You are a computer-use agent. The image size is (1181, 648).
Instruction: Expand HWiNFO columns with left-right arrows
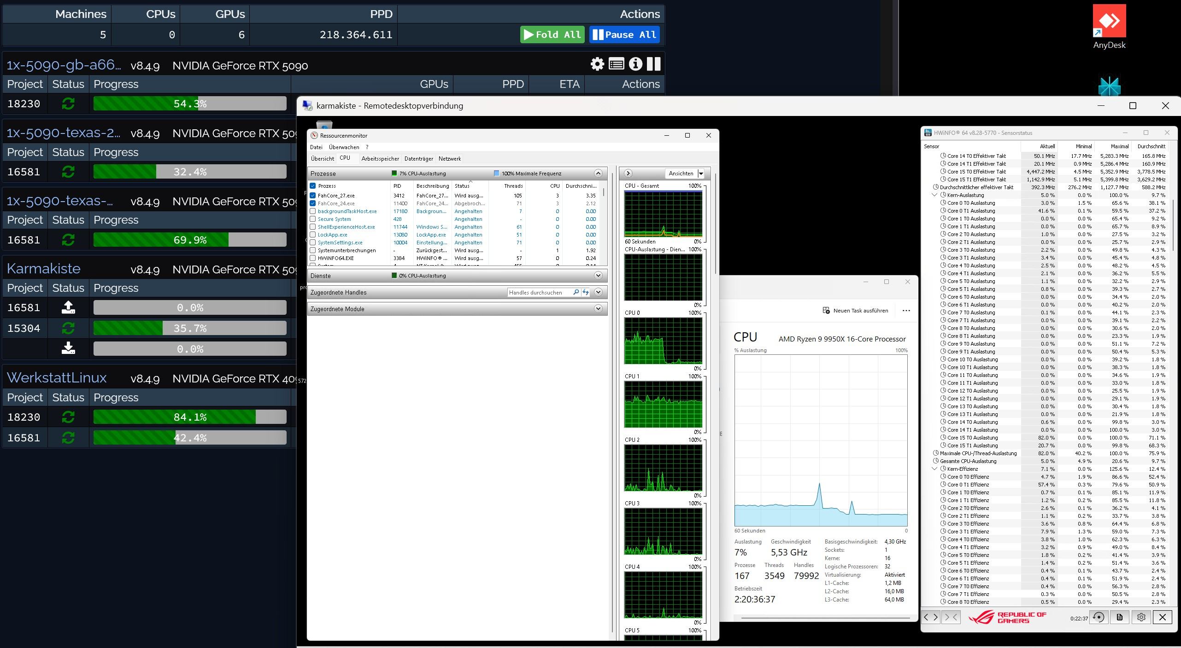pyautogui.click(x=931, y=618)
